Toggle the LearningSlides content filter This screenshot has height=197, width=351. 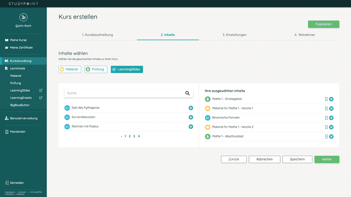point(127,69)
